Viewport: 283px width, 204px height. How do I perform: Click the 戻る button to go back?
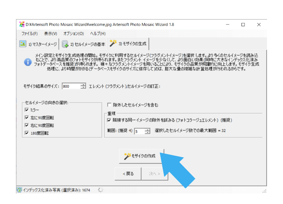tap(128, 173)
